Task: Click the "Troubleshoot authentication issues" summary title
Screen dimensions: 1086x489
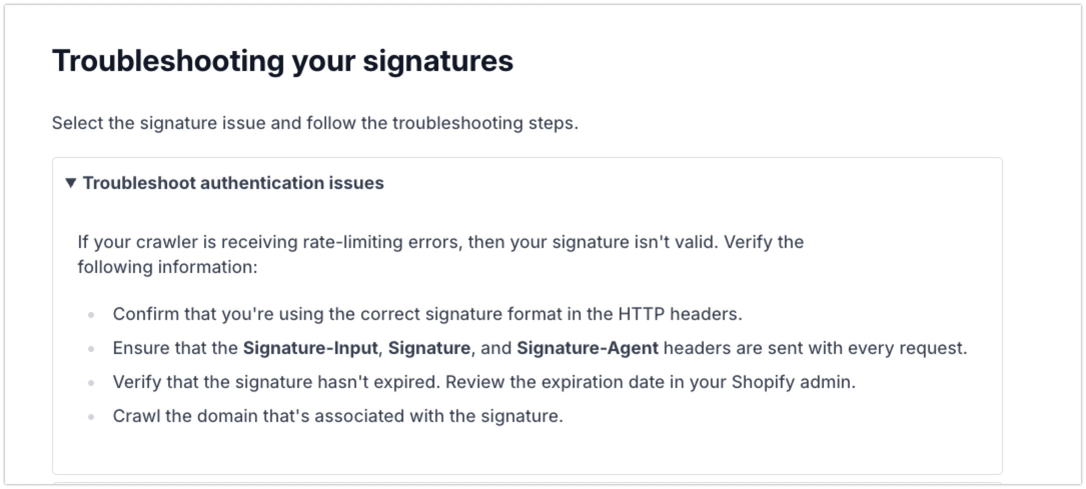Action: [233, 183]
